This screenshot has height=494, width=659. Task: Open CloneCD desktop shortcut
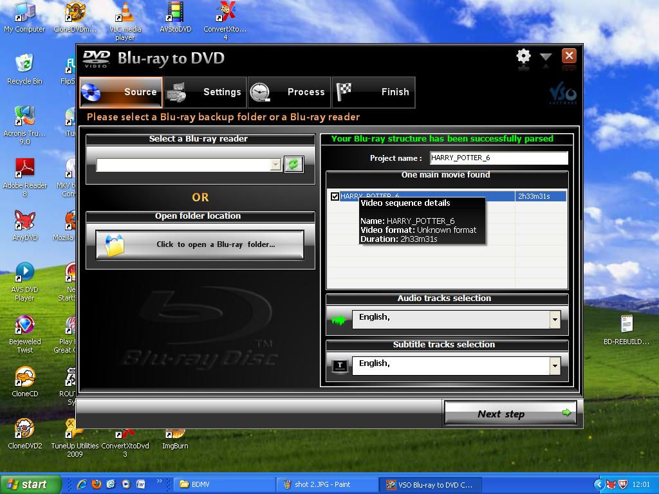coord(25,382)
